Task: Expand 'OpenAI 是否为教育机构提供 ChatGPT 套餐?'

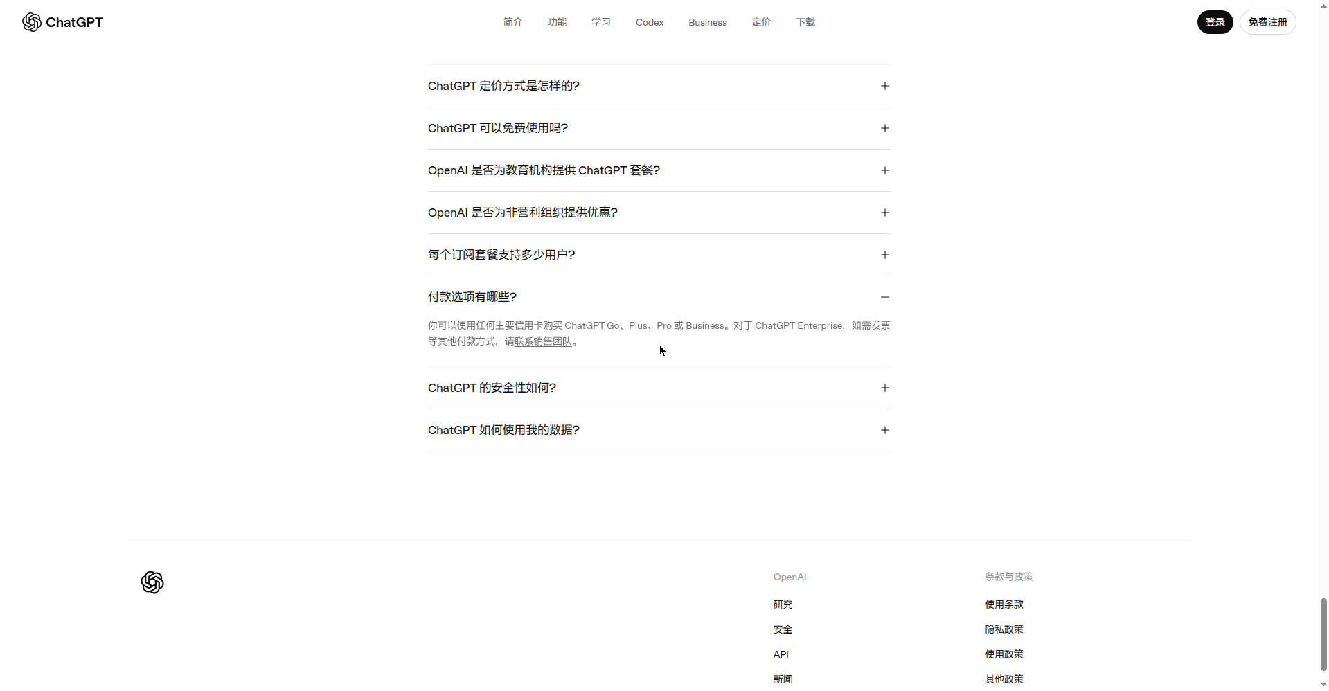Action: [659, 170]
